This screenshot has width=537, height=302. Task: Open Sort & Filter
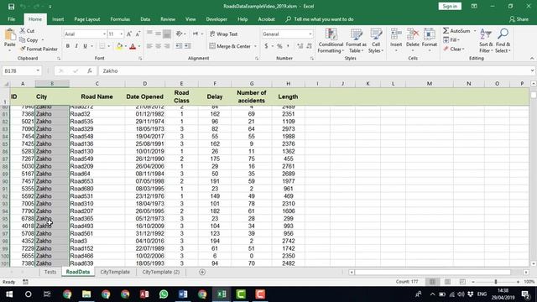(486, 41)
